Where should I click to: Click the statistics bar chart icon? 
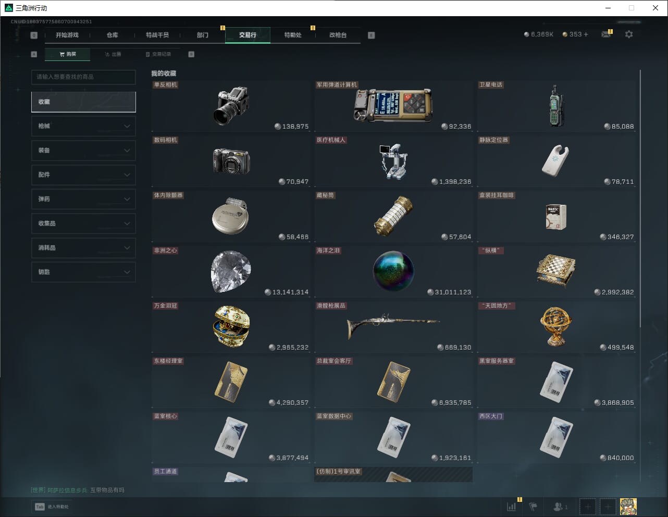(x=512, y=507)
